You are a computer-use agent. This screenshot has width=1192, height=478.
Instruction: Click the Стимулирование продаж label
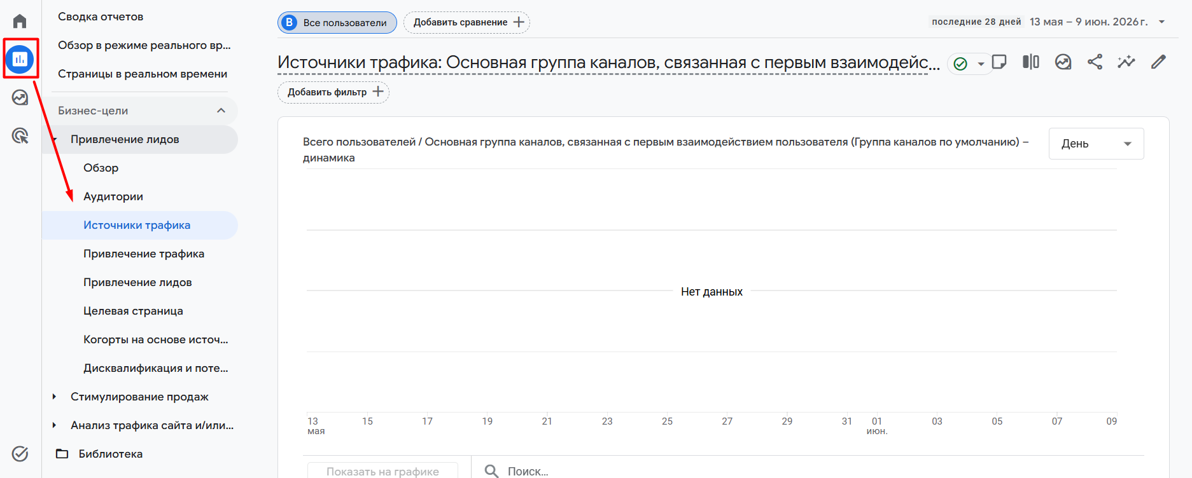click(x=139, y=397)
